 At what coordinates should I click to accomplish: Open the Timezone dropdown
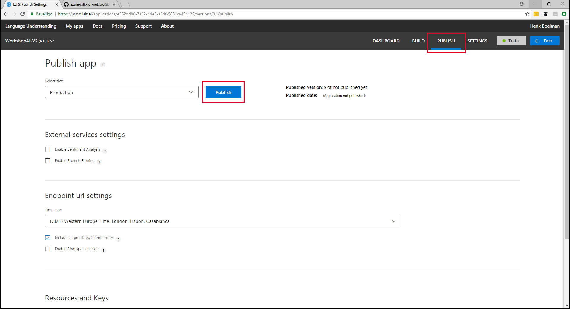(x=223, y=221)
